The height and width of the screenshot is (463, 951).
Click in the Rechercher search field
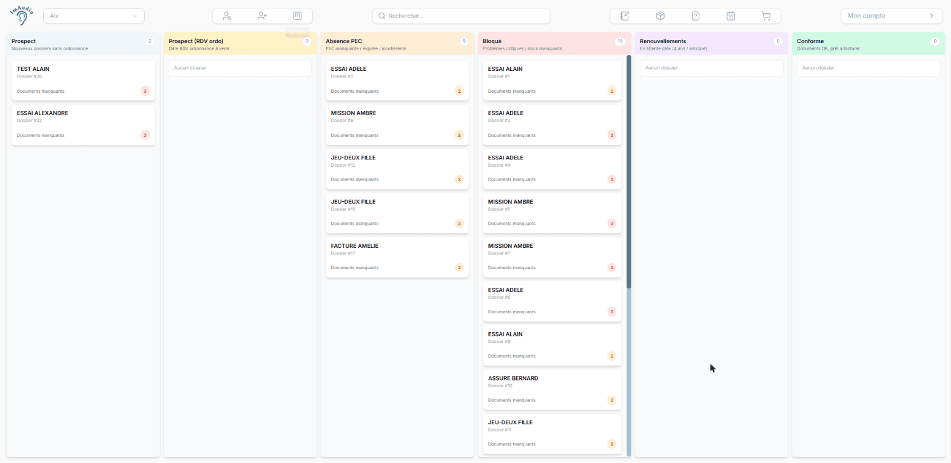pyautogui.click(x=461, y=16)
